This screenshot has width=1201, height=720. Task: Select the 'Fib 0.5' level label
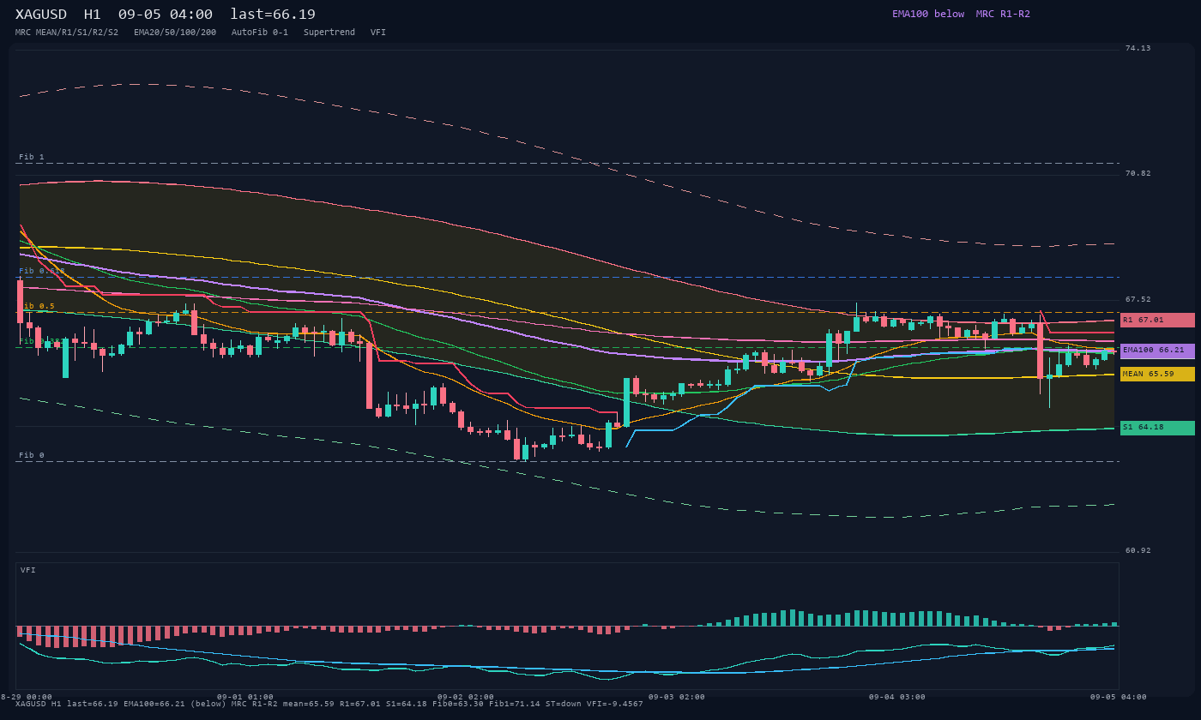[x=37, y=306]
